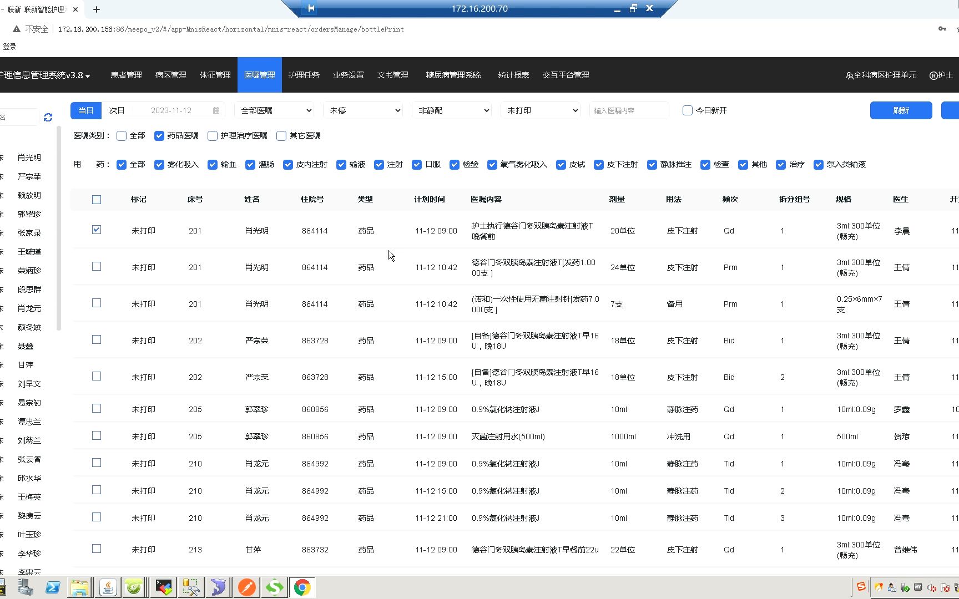Click the 登录 bookmark link

(9, 47)
